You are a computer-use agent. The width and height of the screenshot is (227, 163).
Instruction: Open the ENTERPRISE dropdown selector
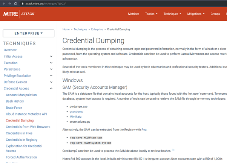pos(28,33)
